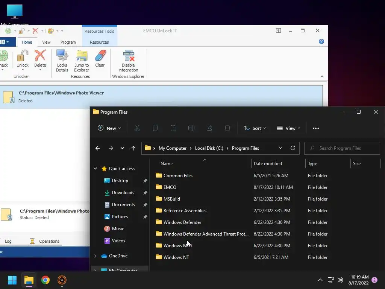Image resolution: width=385 pixels, height=289 pixels.
Task: Click the Cut scissors icon in Program Files toolbar
Action: tap(137, 128)
